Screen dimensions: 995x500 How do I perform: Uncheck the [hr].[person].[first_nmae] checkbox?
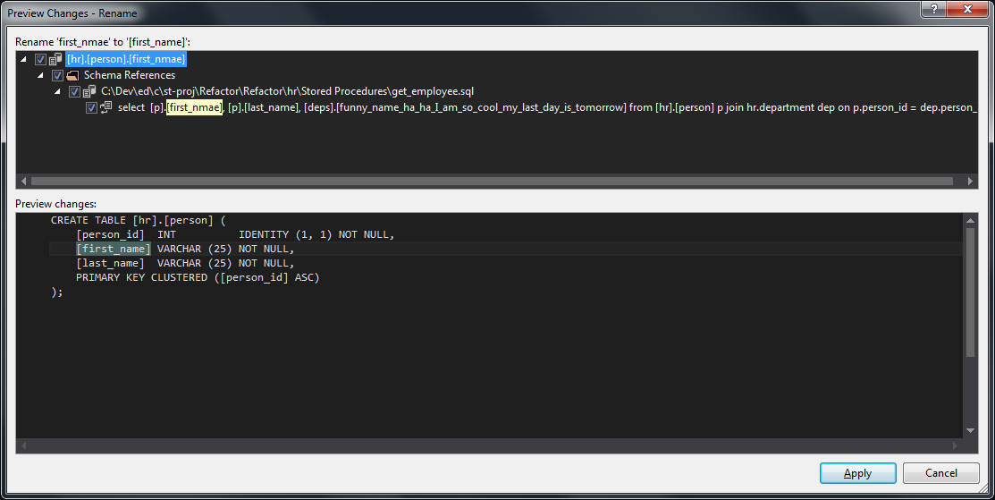(x=40, y=60)
